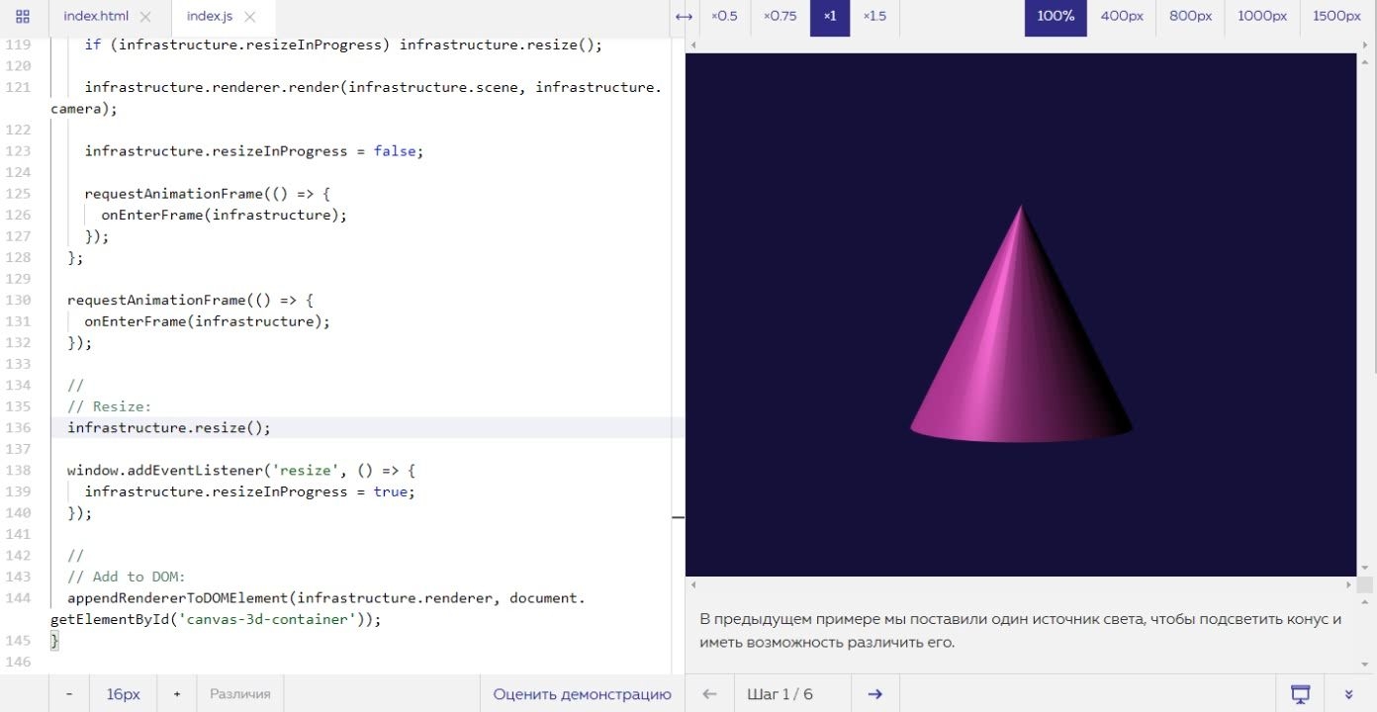Click the '// Resize:' comment line
The image size is (1377, 712).
pyautogui.click(x=109, y=406)
